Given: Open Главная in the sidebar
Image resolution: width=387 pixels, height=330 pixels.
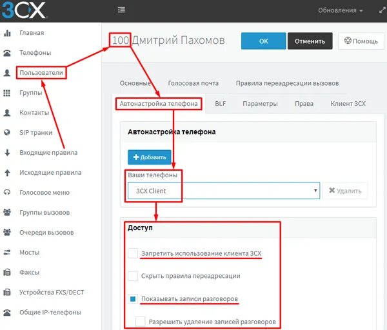Looking at the screenshot, I should point(32,33).
